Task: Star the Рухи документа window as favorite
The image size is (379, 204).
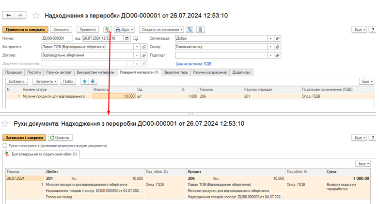Action: tap(6, 124)
